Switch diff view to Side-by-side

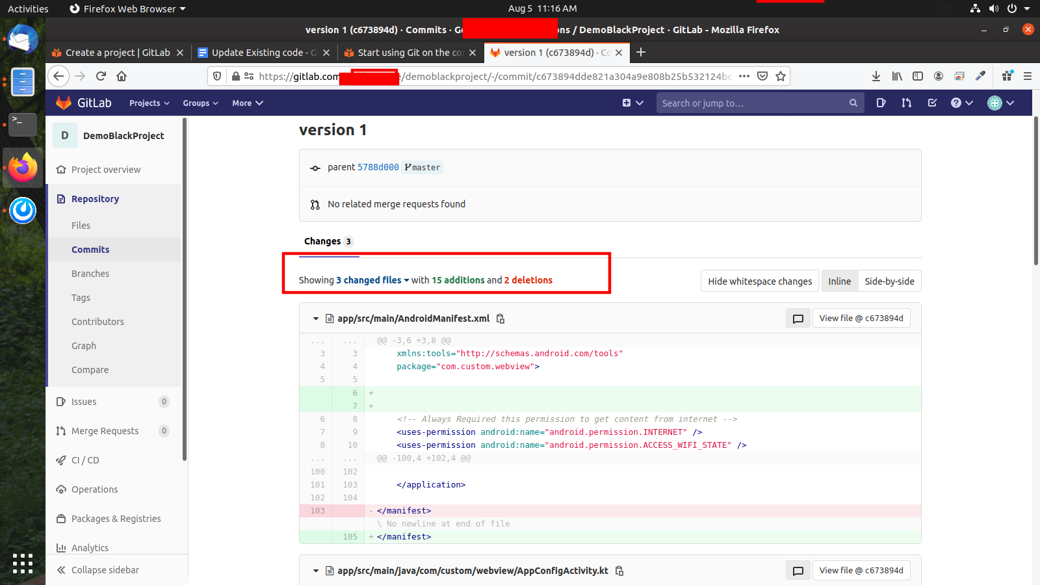(x=889, y=281)
